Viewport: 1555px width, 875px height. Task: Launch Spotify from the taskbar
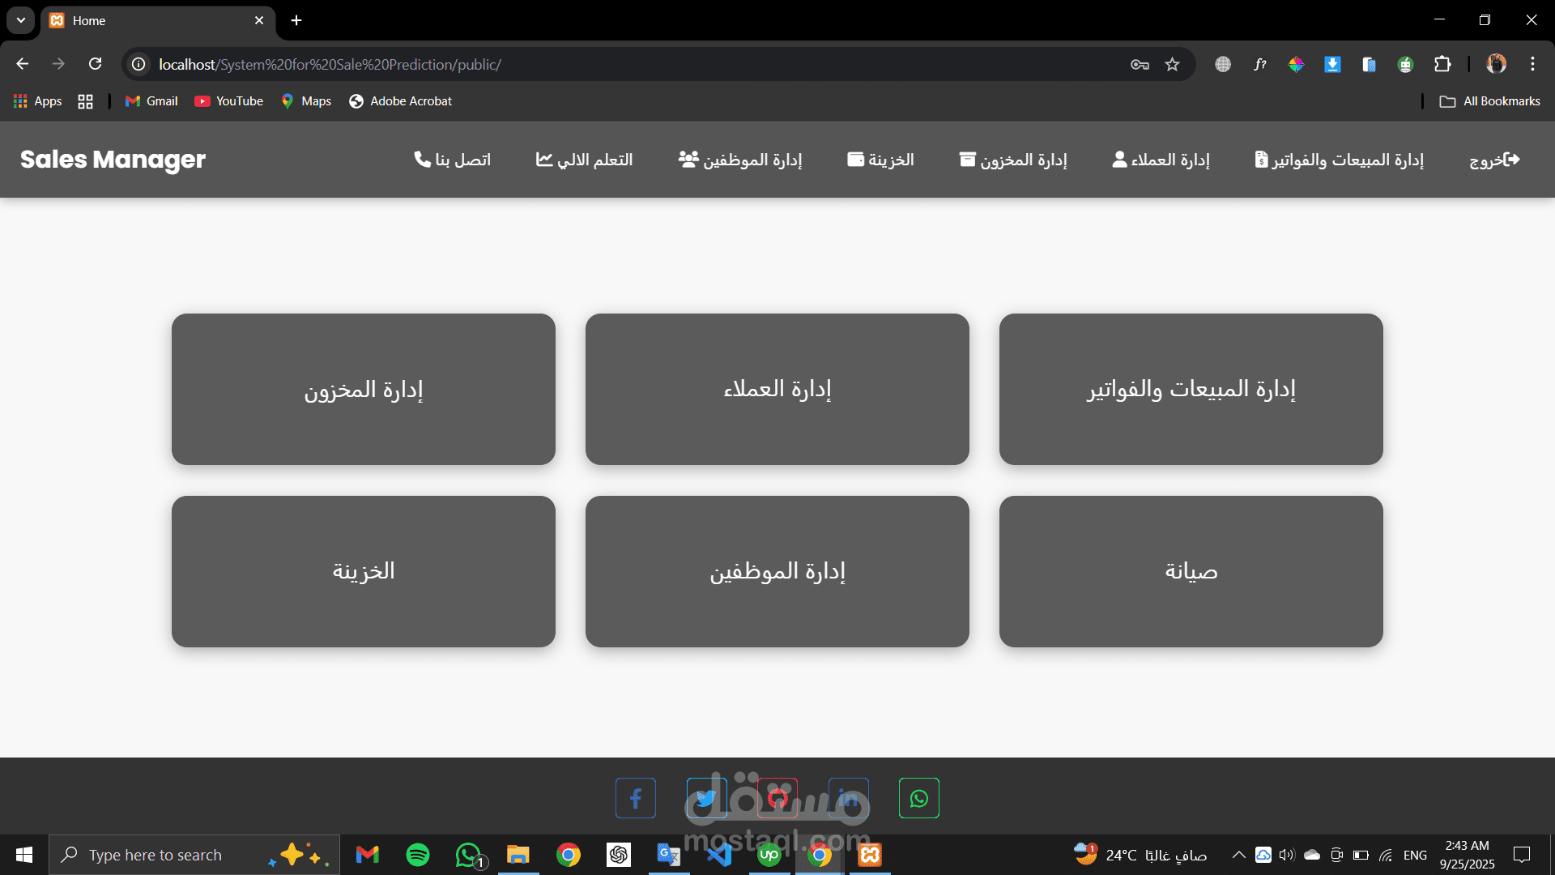417,854
